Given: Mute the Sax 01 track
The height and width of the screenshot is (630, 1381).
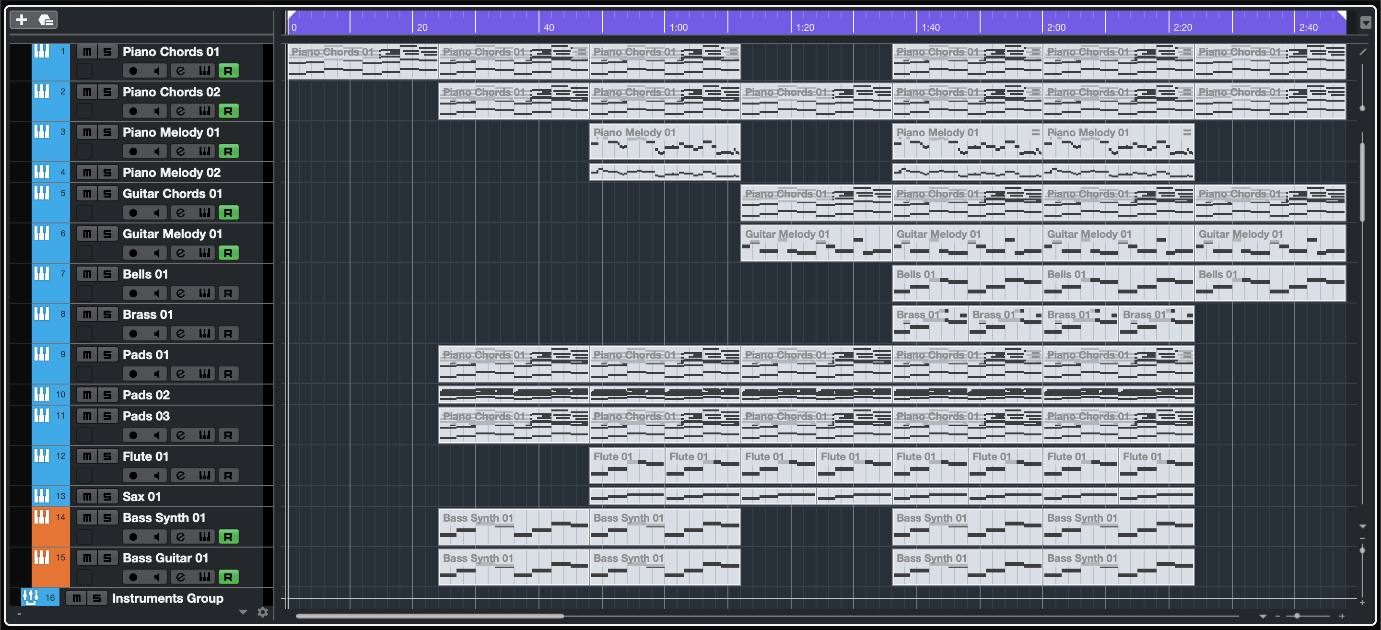Looking at the screenshot, I should [x=87, y=497].
